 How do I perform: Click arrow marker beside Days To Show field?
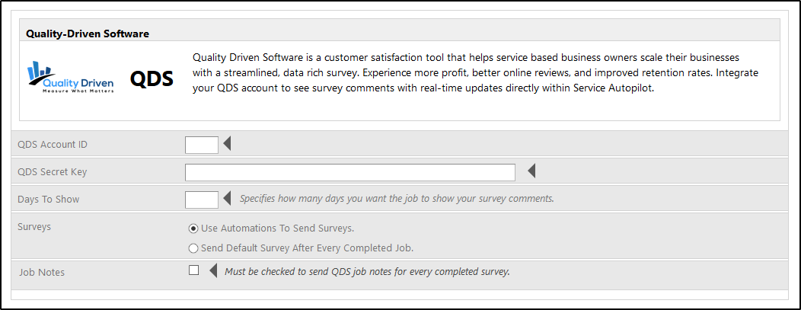click(x=226, y=199)
